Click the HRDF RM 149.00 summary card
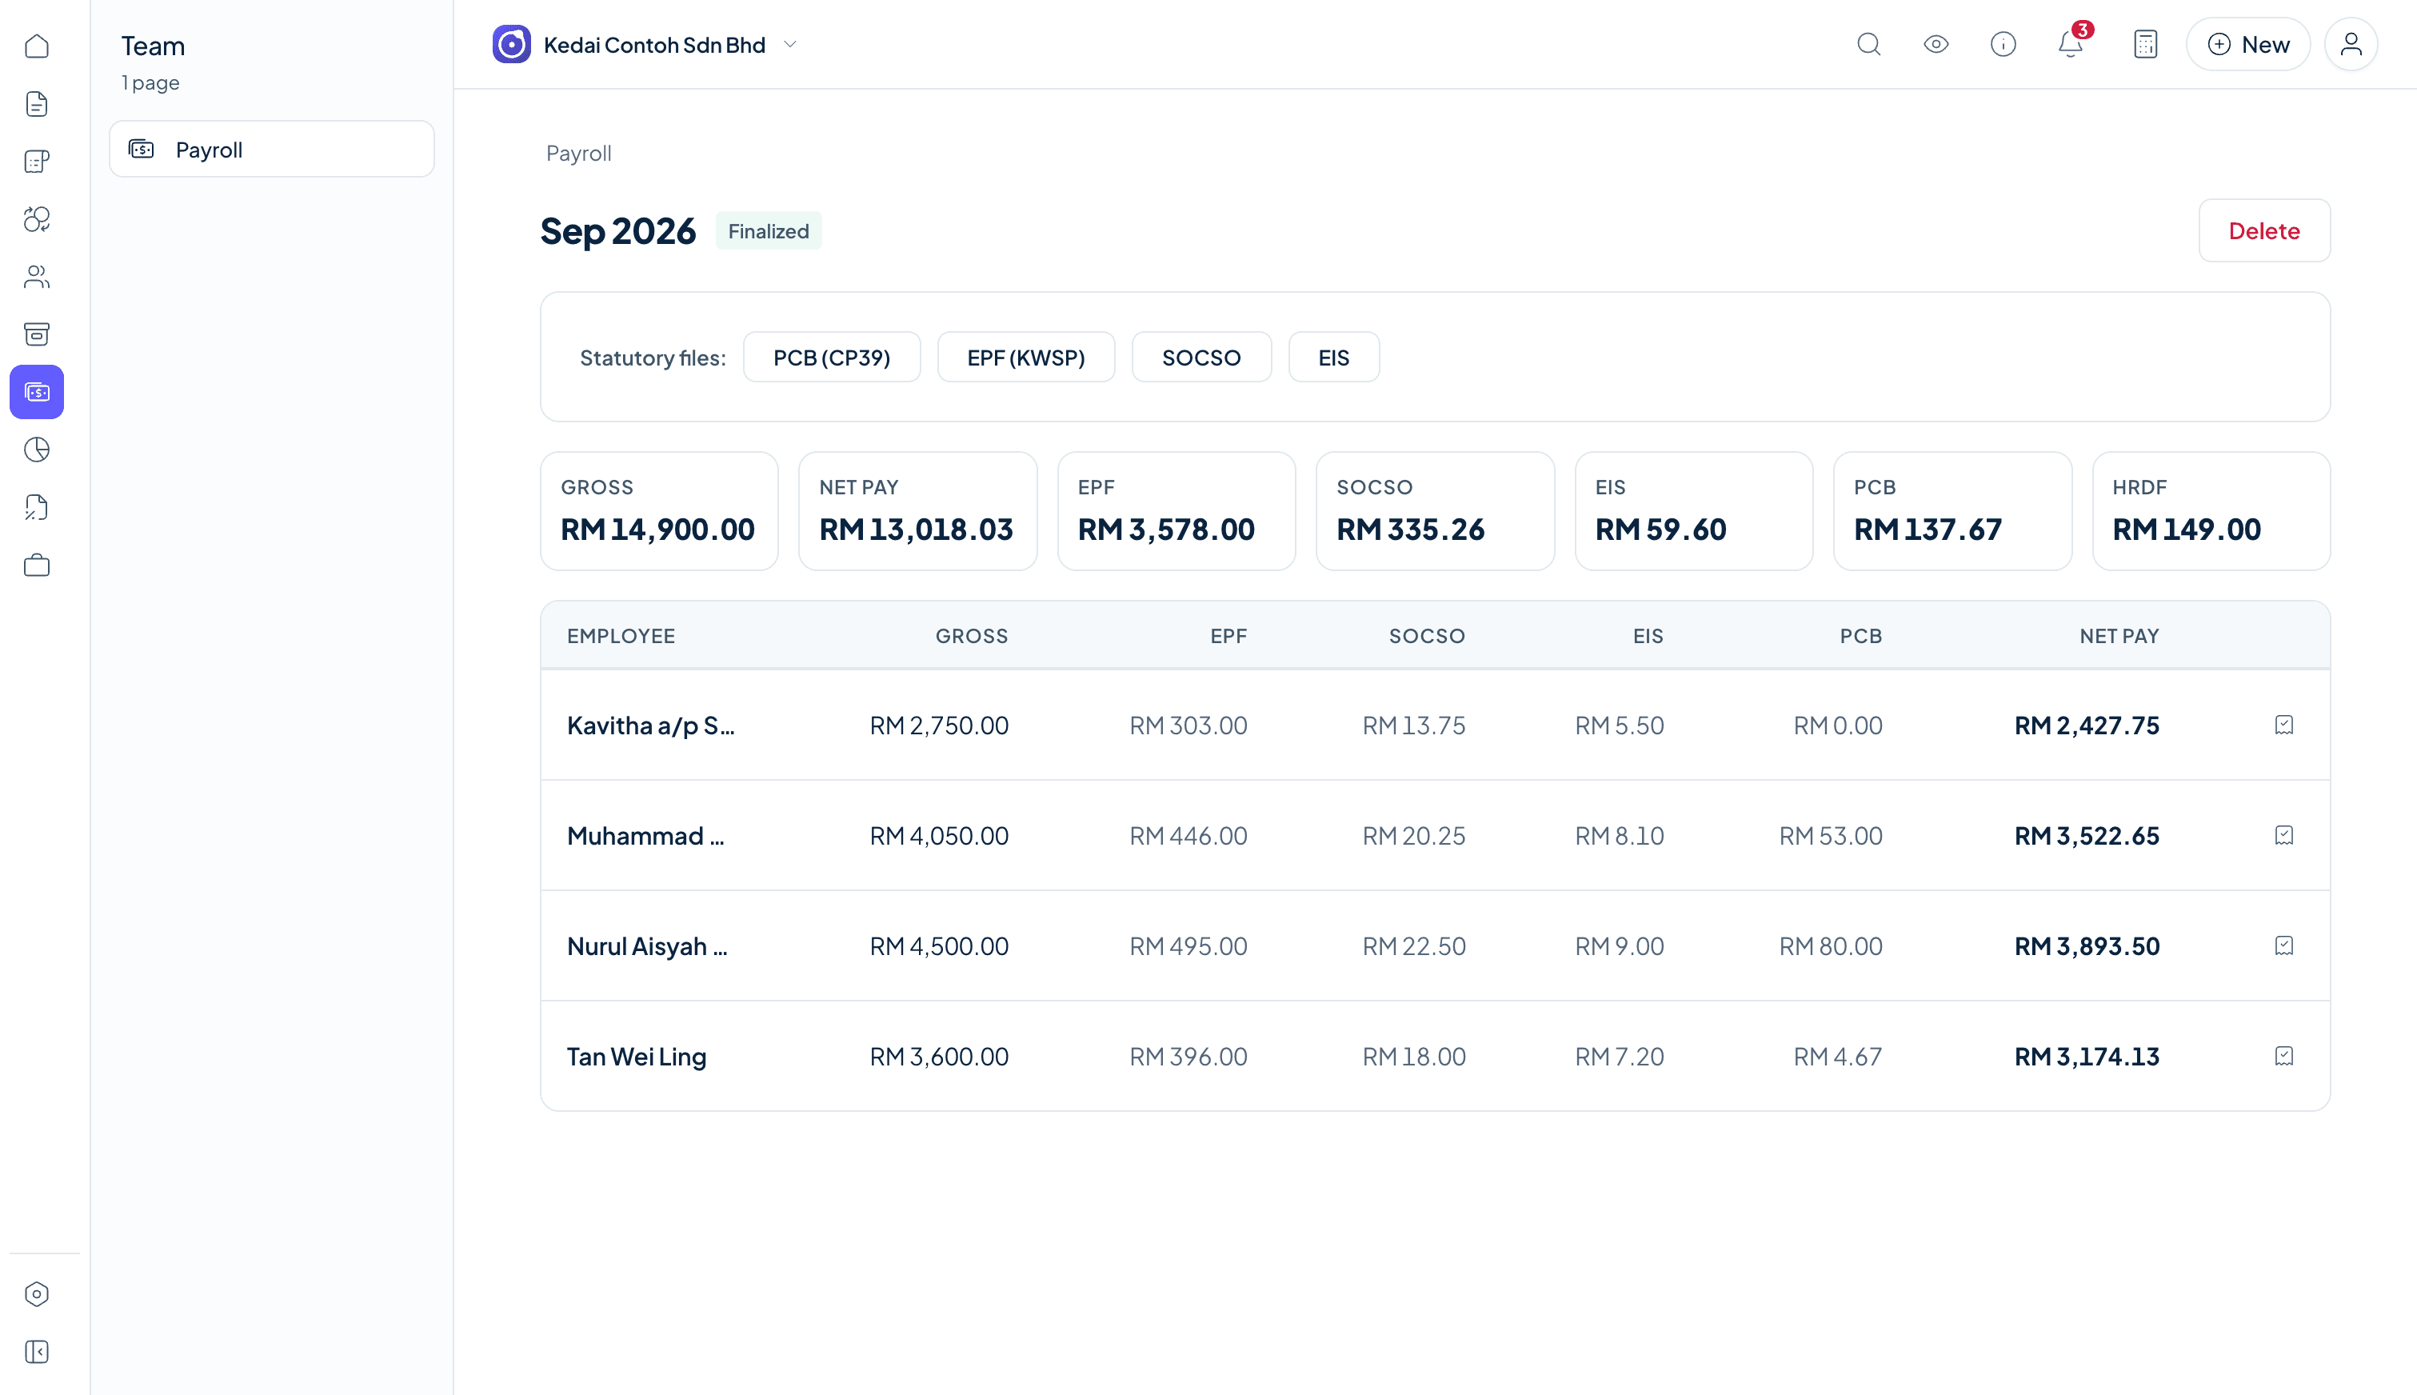 pos(2210,510)
